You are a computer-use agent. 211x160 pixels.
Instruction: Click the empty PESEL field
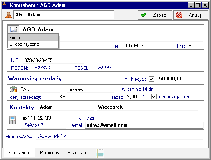coord(112,68)
